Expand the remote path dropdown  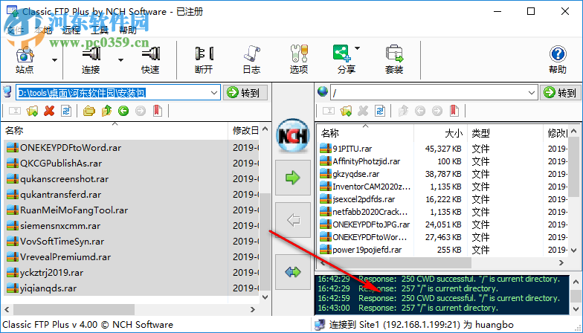tap(532, 92)
